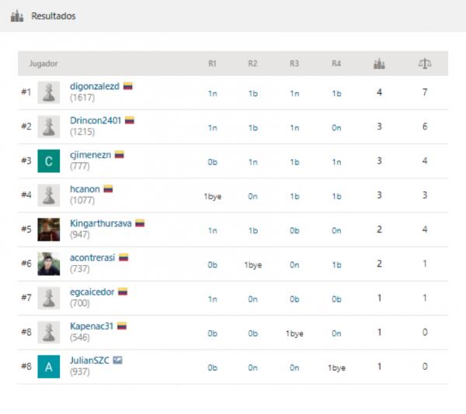The image size is (466, 414).
Task: Click Kingarthursava's profile photo
Action: [49, 229]
